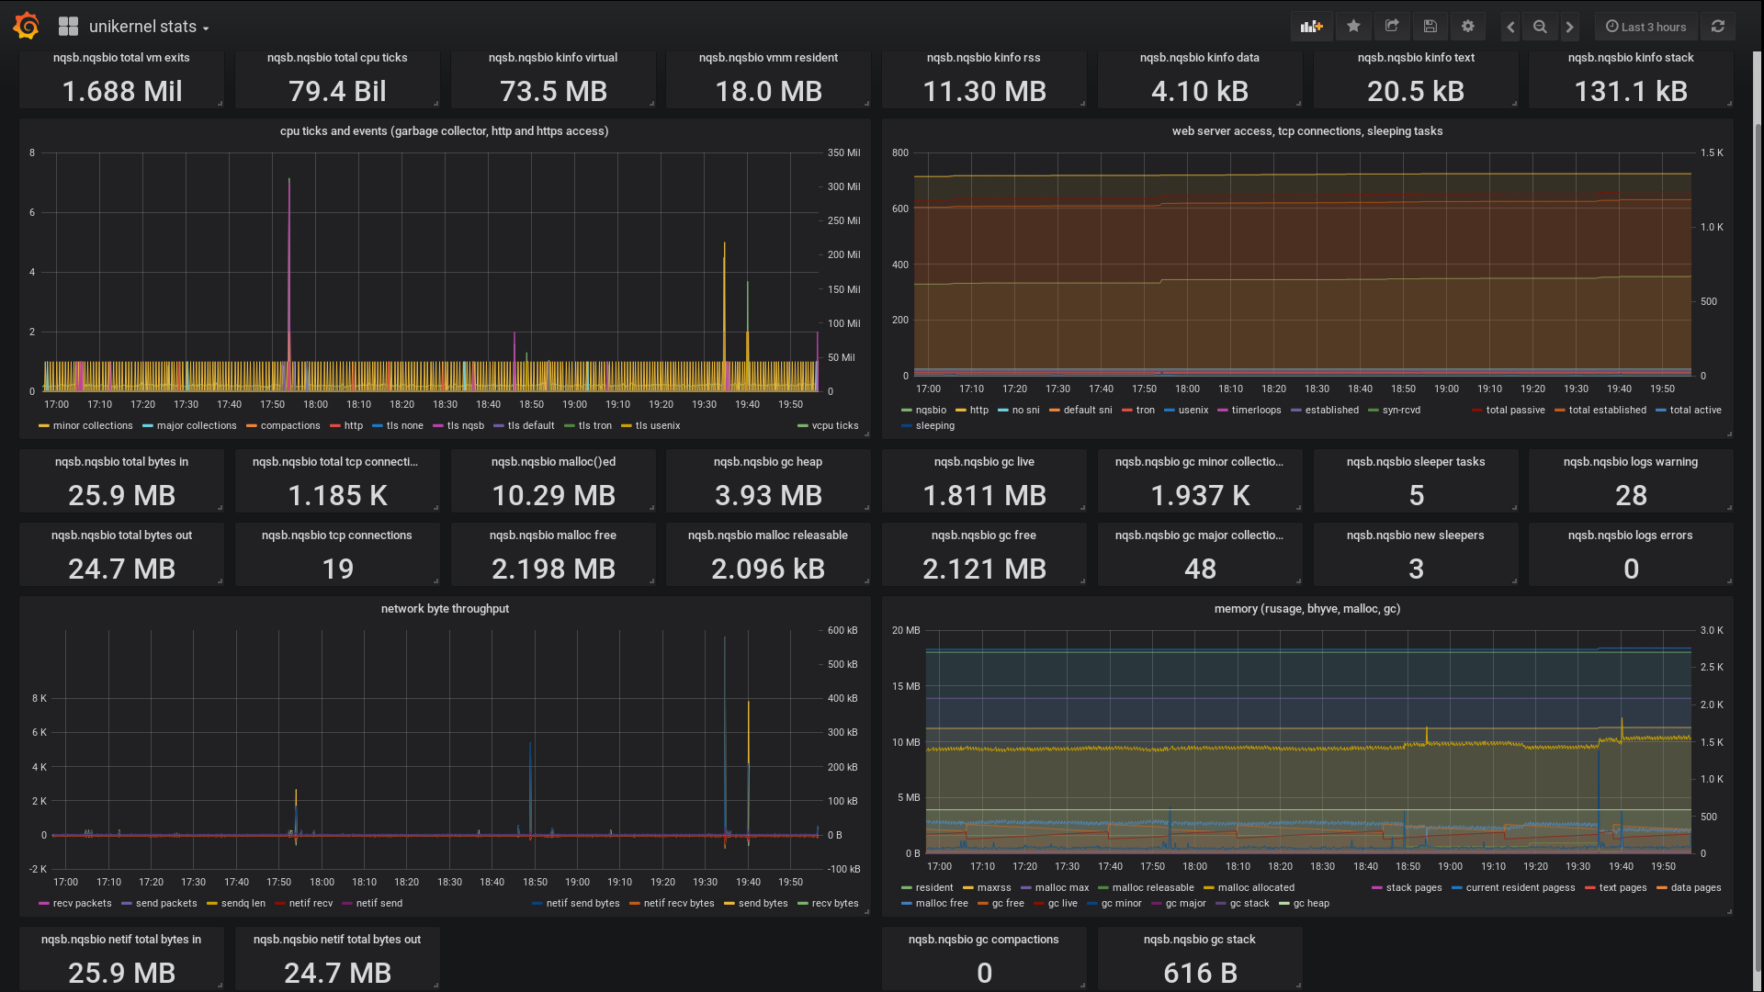1764x992 pixels.
Task: Click the malloc allocated legend label
Action: click(1255, 888)
